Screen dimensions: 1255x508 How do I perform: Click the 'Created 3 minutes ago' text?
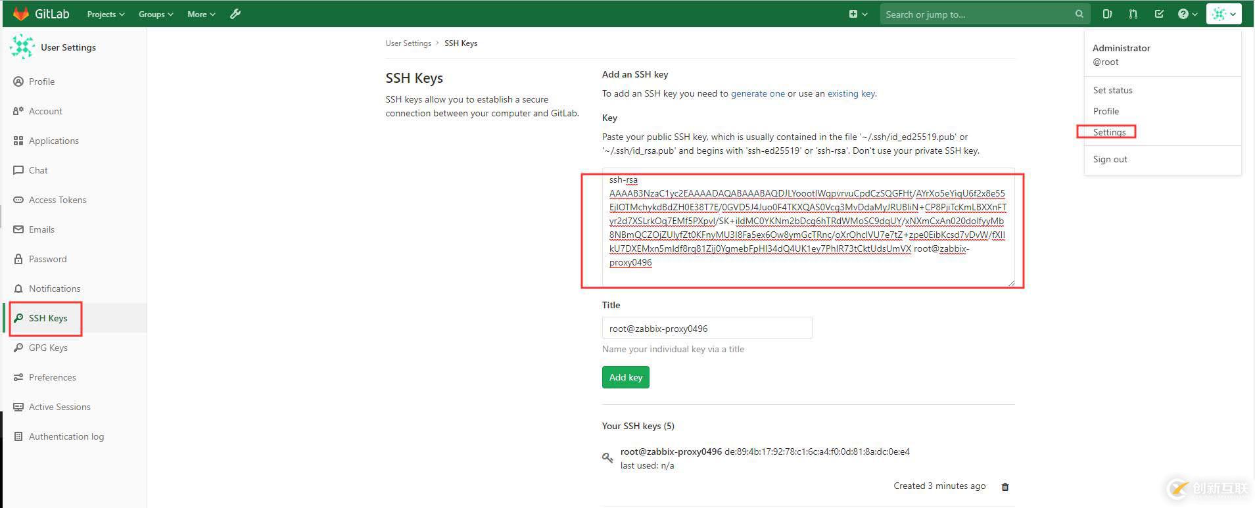click(x=939, y=486)
